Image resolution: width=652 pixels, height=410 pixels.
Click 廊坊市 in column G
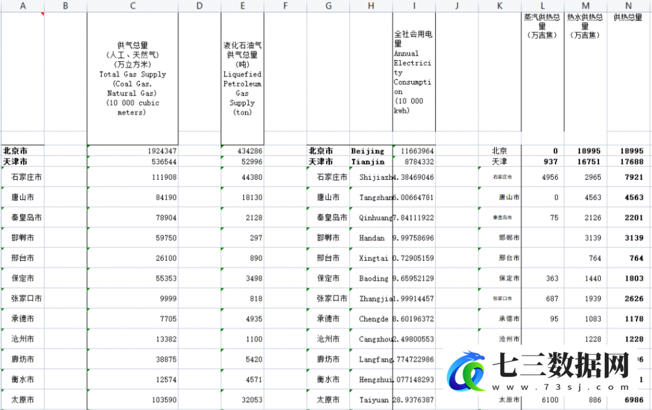click(328, 359)
